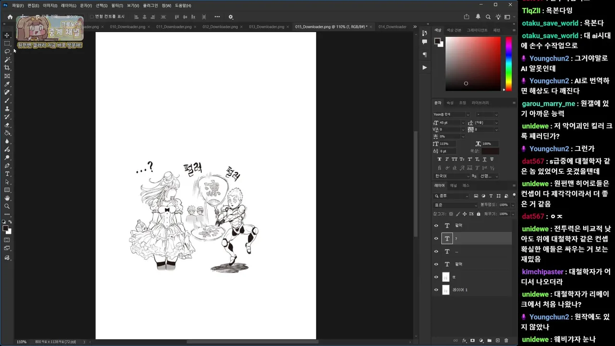Screen dimensions: 615x346
Task: Select the Spot Healing Brush tool
Action: click(x=7, y=92)
